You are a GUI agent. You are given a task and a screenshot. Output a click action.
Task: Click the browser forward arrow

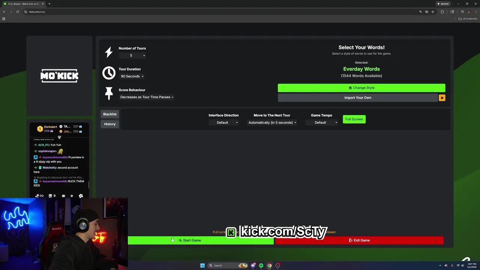[x=11, y=12]
